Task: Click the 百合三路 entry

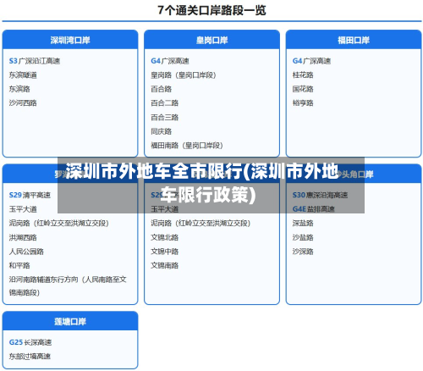Action: [x=165, y=117]
